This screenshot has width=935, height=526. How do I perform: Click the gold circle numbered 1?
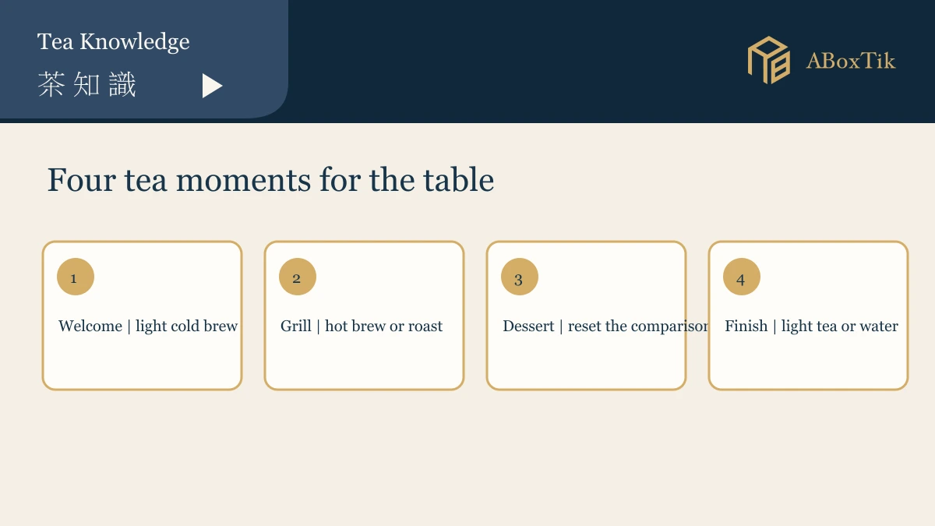click(76, 277)
